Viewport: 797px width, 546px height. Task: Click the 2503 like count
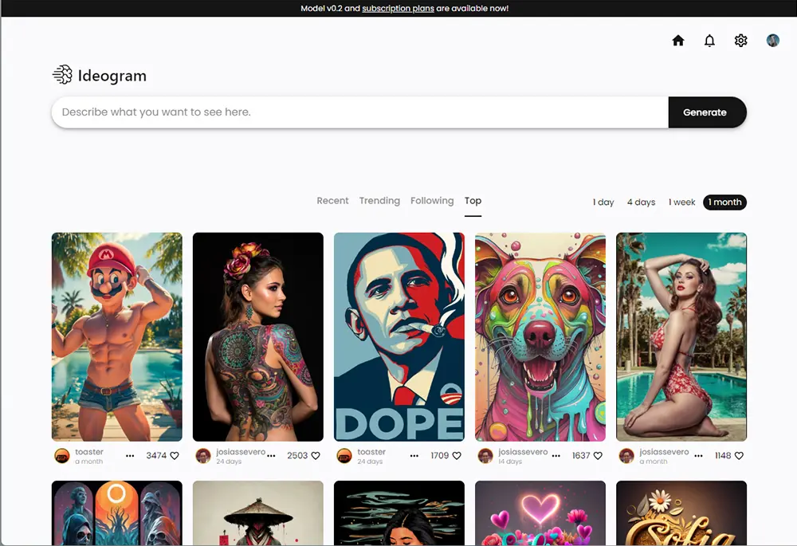tap(297, 455)
